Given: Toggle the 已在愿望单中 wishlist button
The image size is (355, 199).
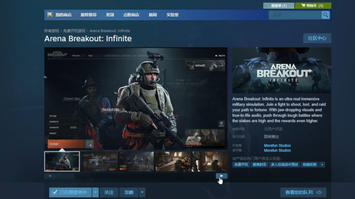Looking at the screenshot, I should [x=70, y=192].
